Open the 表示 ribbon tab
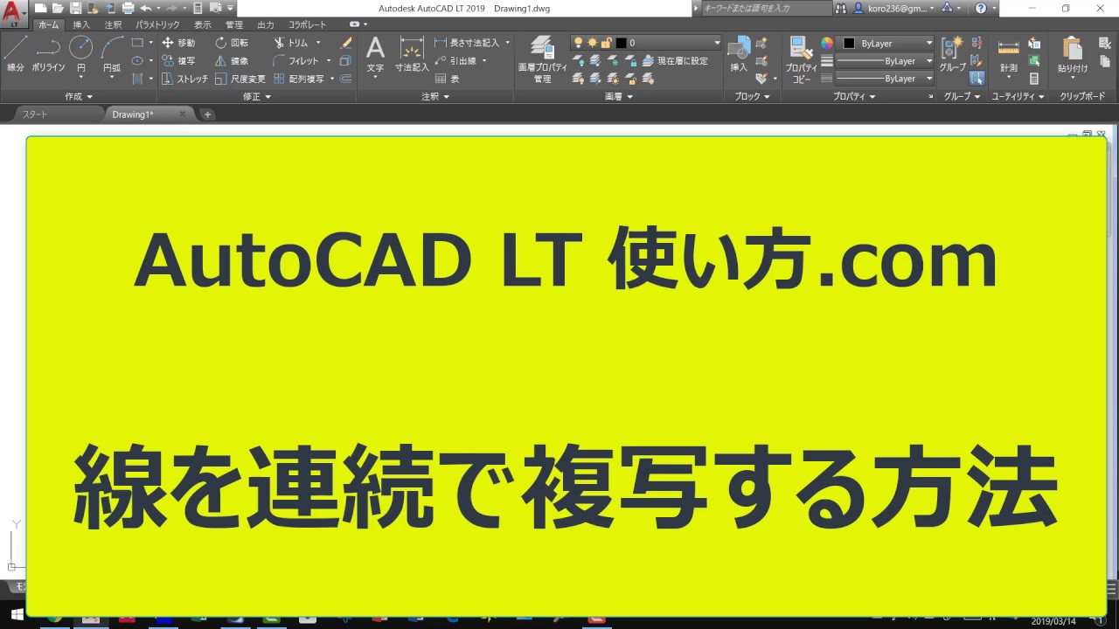Viewport: 1119px width, 629px height. coord(202,24)
